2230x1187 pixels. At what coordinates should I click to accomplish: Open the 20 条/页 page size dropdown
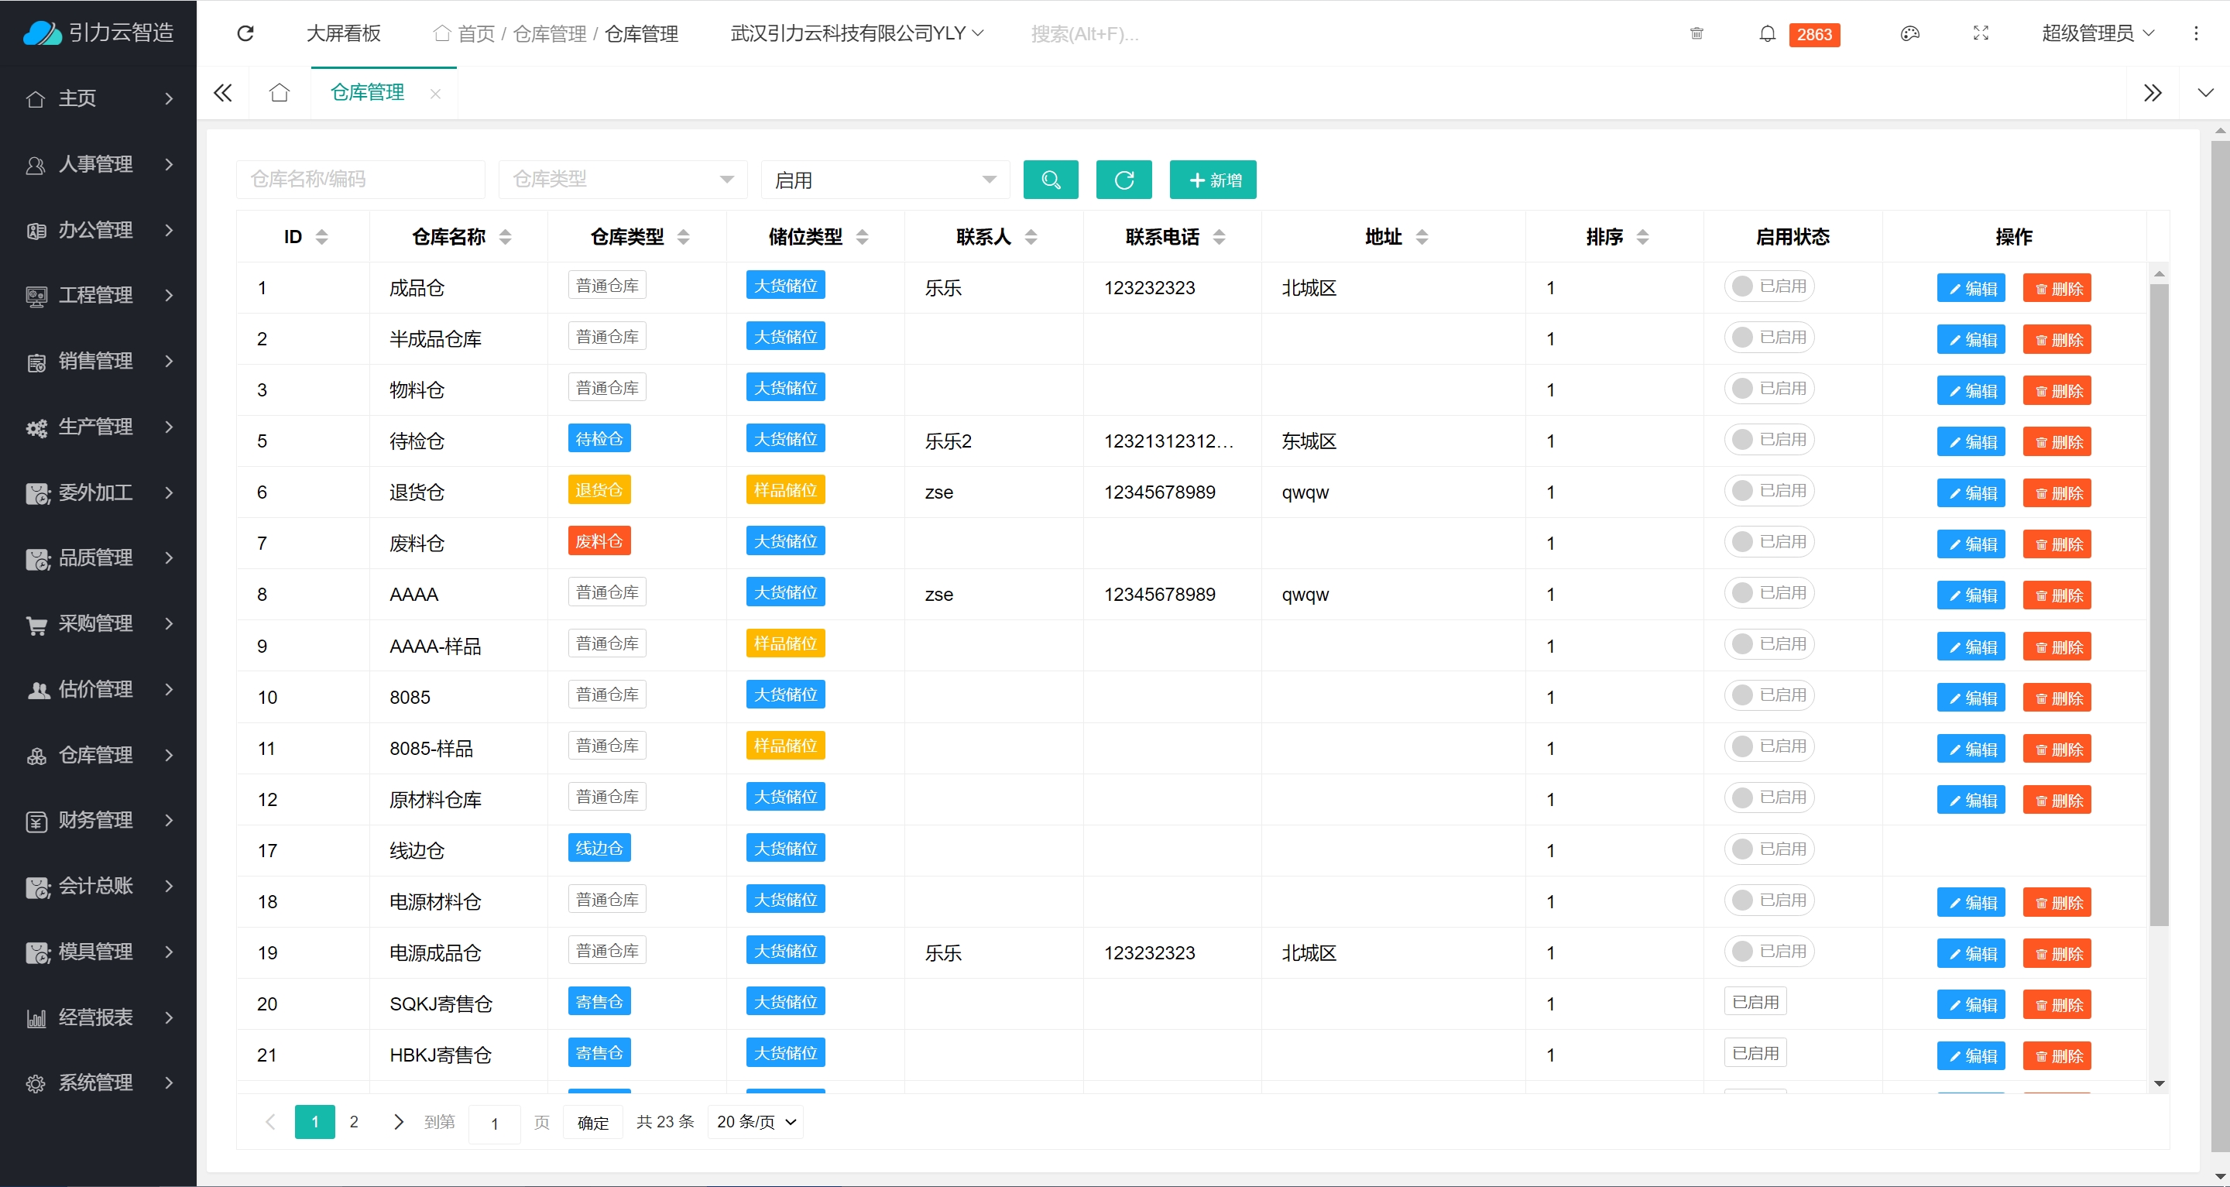pyautogui.click(x=755, y=1122)
